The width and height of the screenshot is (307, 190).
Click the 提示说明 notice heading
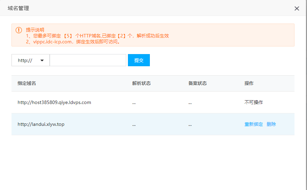(x=35, y=30)
